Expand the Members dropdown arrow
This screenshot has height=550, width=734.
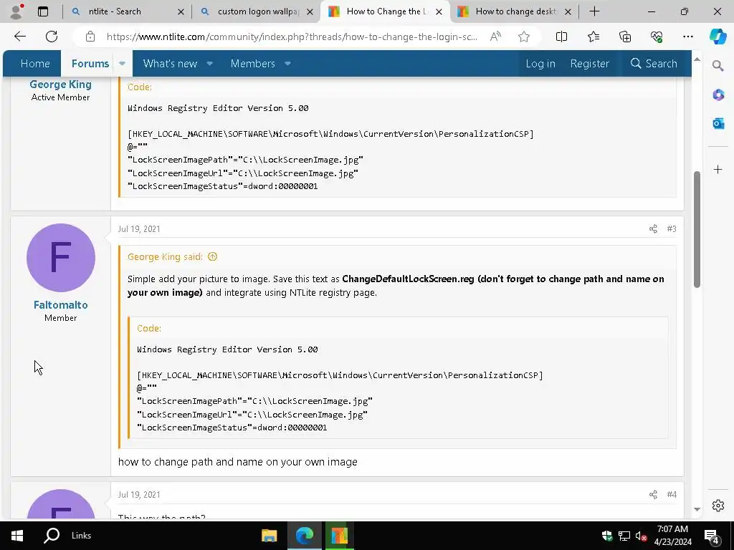tap(288, 63)
